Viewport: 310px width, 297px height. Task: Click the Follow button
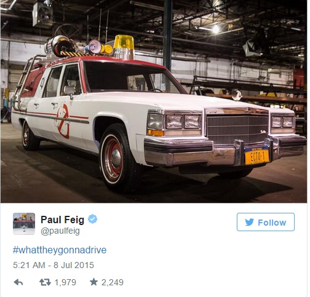[x=266, y=222]
